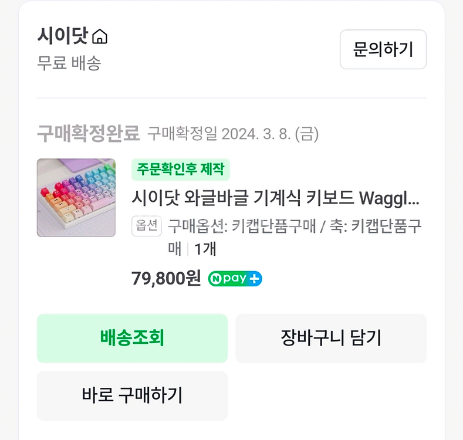Click the 구매확정일 2024. 3. 8. date
463x440 pixels.
coord(232,134)
